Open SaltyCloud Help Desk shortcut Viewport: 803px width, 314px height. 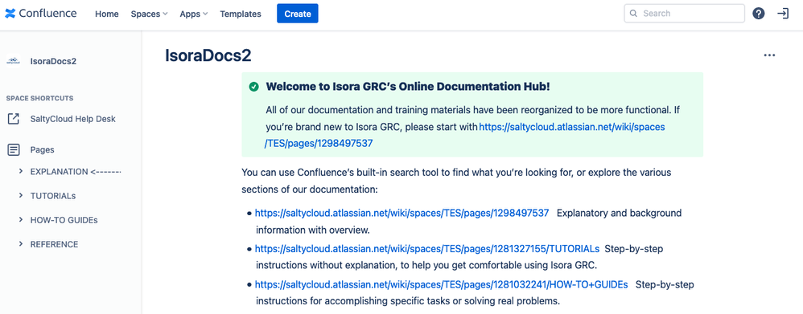pos(72,119)
